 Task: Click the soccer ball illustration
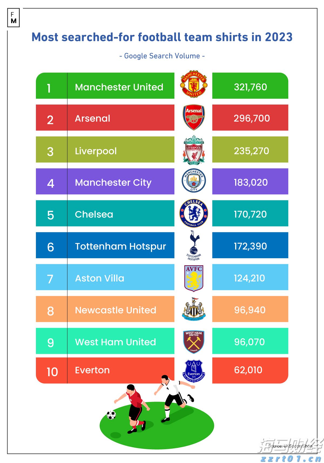(111, 415)
